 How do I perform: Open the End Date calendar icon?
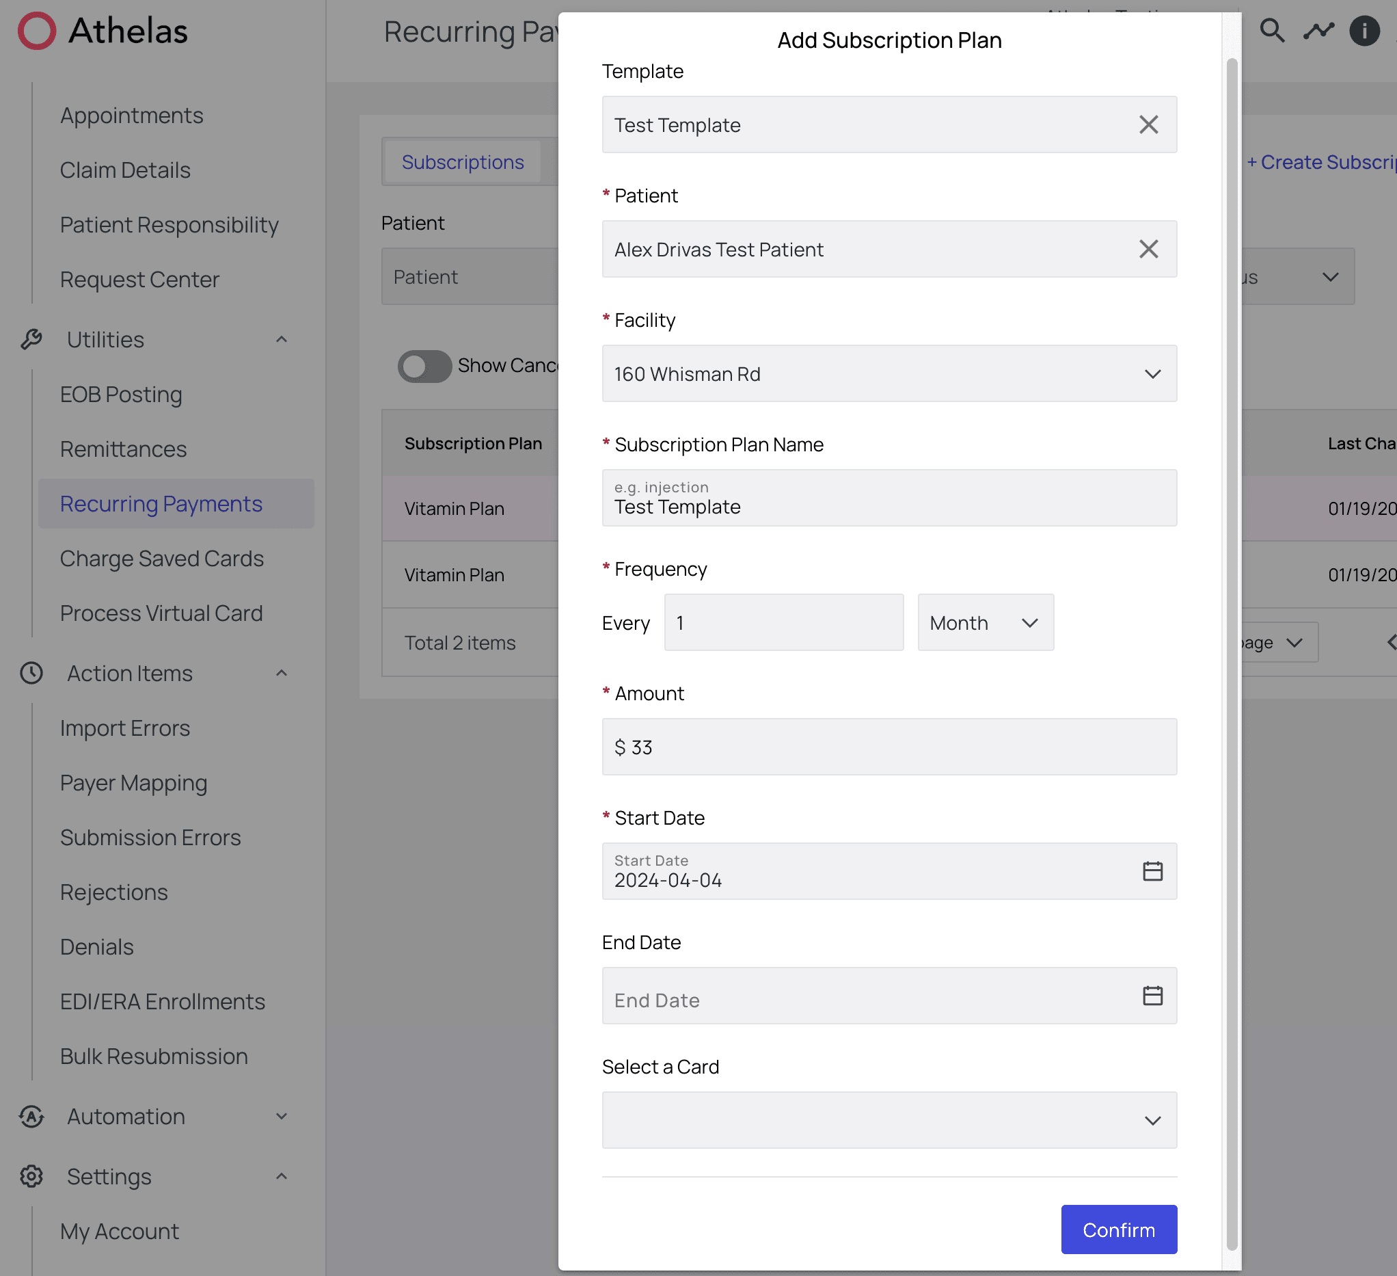click(x=1152, y=996)
